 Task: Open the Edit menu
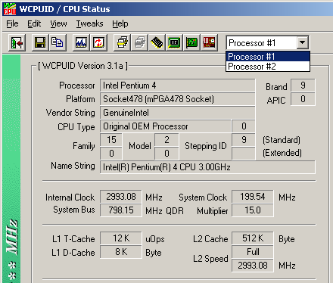(x=34, y=23)
